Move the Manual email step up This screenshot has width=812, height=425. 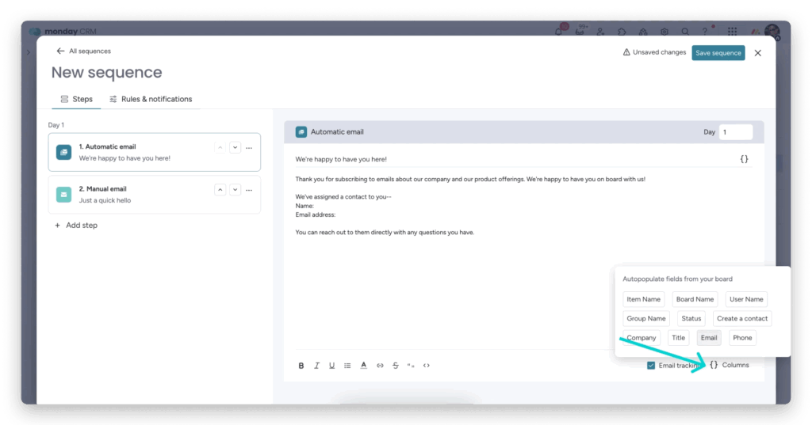[x=220, y=189]
